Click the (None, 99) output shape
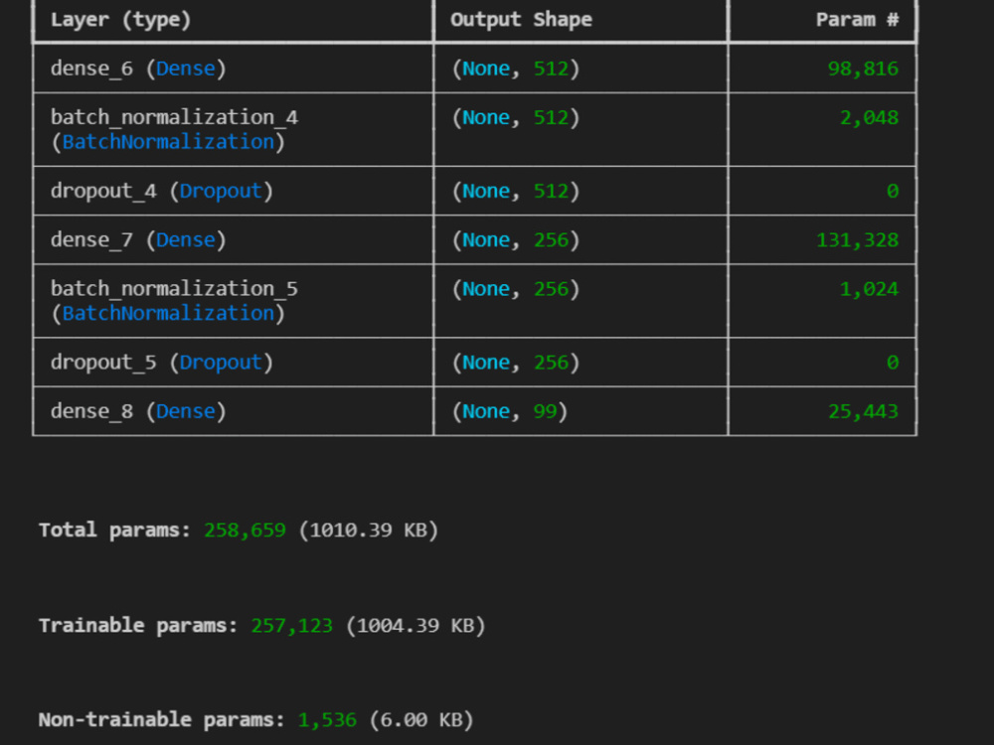 [x=510, y=412]
